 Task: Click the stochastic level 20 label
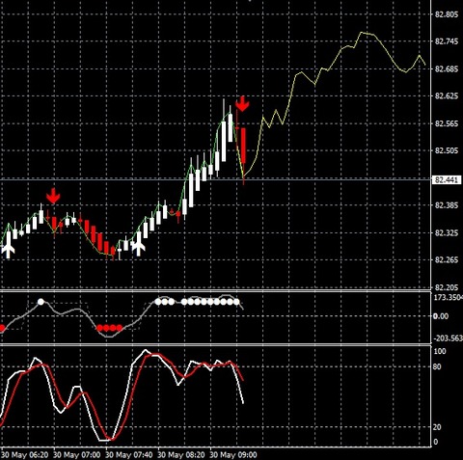pyautogui.click(x=437, y=427)
